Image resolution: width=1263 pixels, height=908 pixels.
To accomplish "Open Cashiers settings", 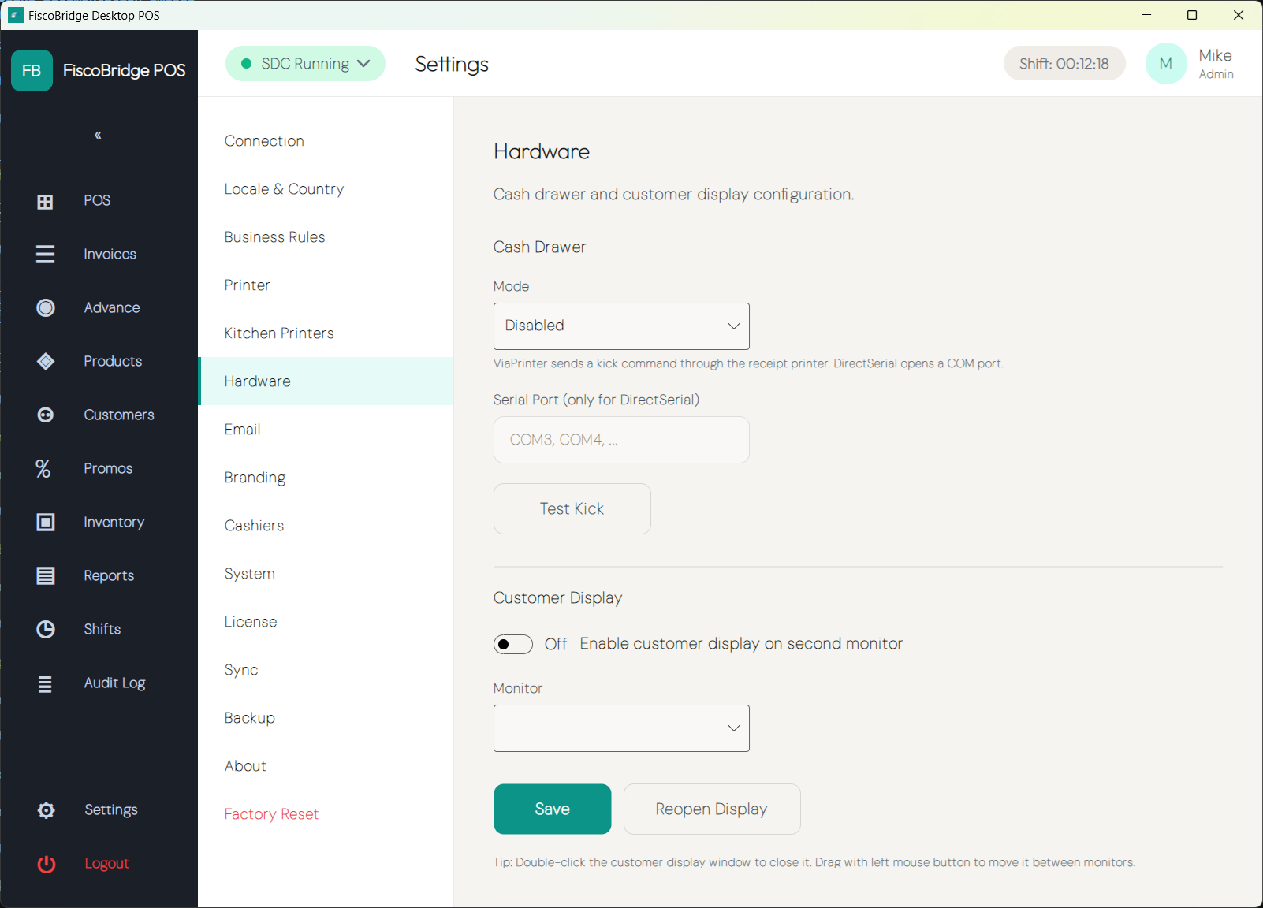I will (326, 526).
